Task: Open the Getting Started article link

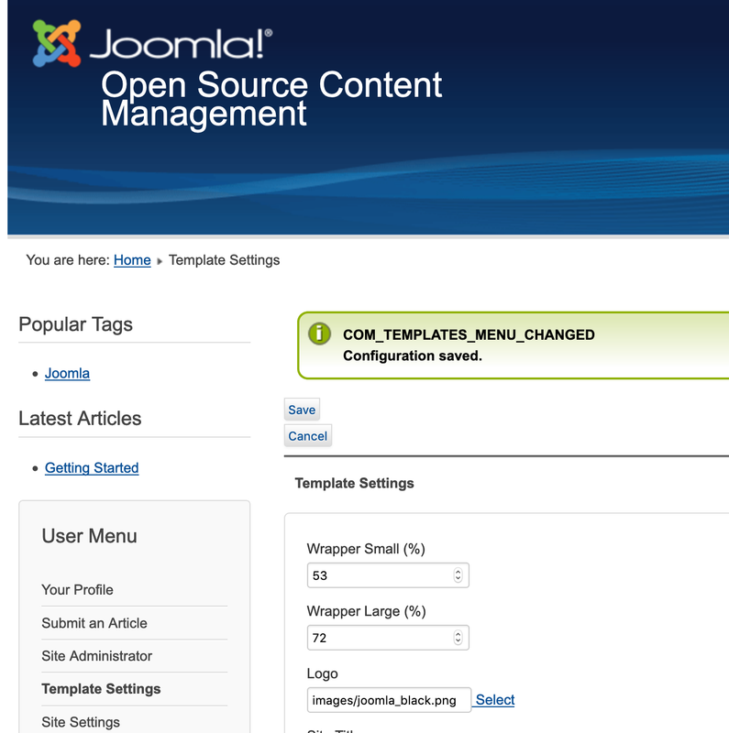Action: [x=92, y=467]
